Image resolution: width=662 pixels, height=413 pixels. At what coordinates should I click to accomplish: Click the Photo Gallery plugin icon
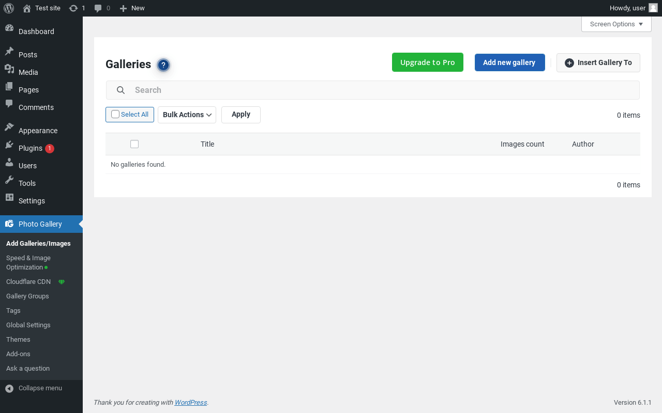tap(9, 224)
